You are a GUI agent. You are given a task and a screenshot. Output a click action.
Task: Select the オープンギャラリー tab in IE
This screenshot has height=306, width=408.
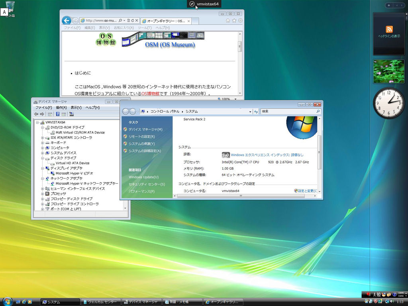[x=166, y=21]
